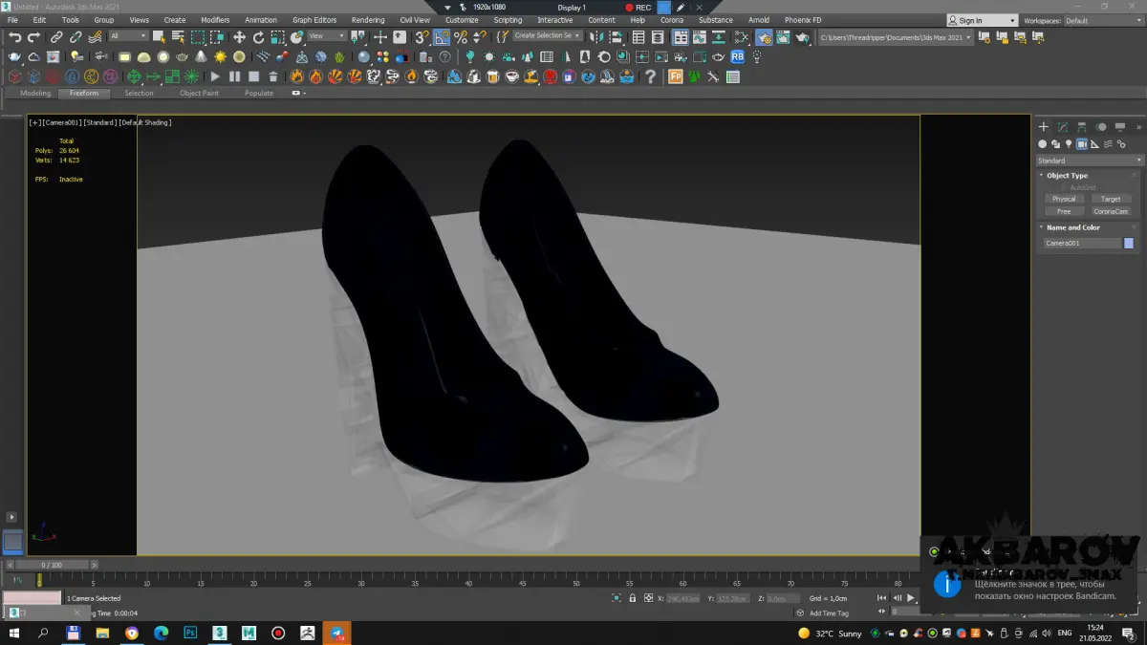The width and height of the screenshot is (1147, 645).
Task: Open the Phoenix FD menu
Action: 803,20
